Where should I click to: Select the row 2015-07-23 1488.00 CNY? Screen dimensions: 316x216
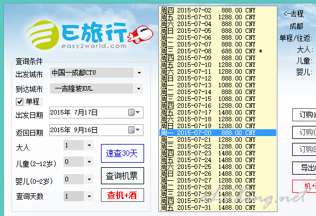click(x=218, y=153)
